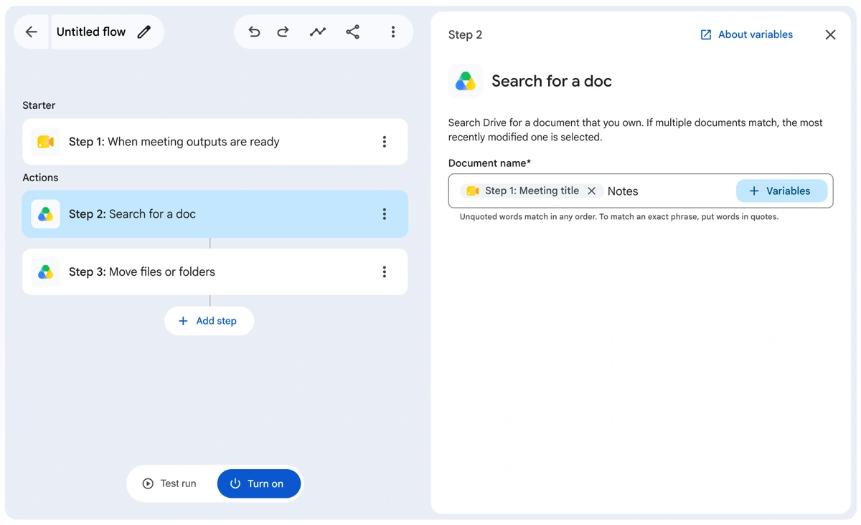Open the toolbar more options menu
This screenshot has width=861, height=525.
click(x=392, y=32)
